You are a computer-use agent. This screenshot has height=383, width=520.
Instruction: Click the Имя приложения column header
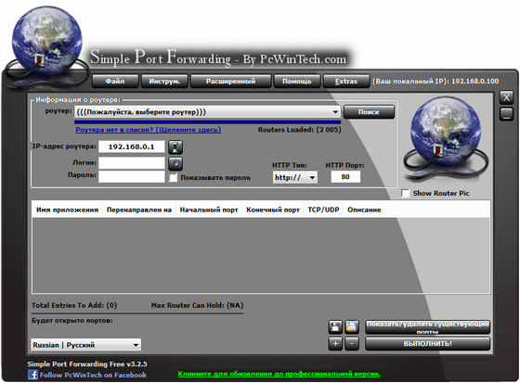(67, 210)
